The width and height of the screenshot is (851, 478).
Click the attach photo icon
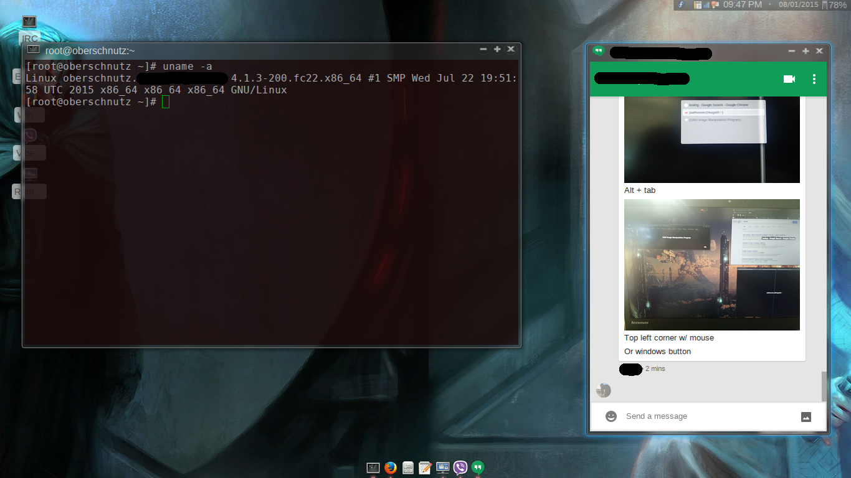click(x=806, y=417)
